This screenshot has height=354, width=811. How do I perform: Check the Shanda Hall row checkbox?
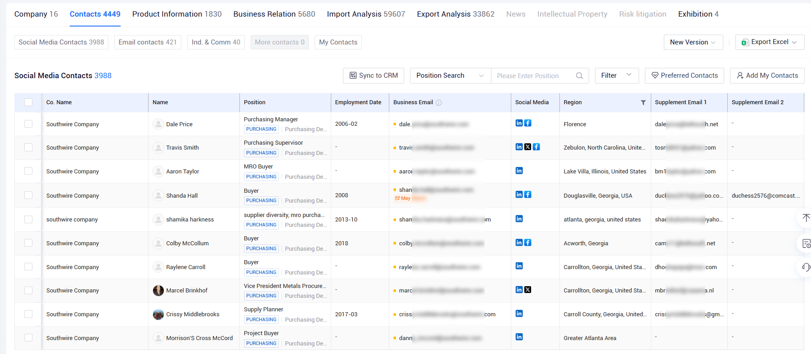[28, 195]
